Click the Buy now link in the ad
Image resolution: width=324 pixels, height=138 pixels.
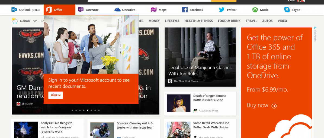[x=258, y=105]
